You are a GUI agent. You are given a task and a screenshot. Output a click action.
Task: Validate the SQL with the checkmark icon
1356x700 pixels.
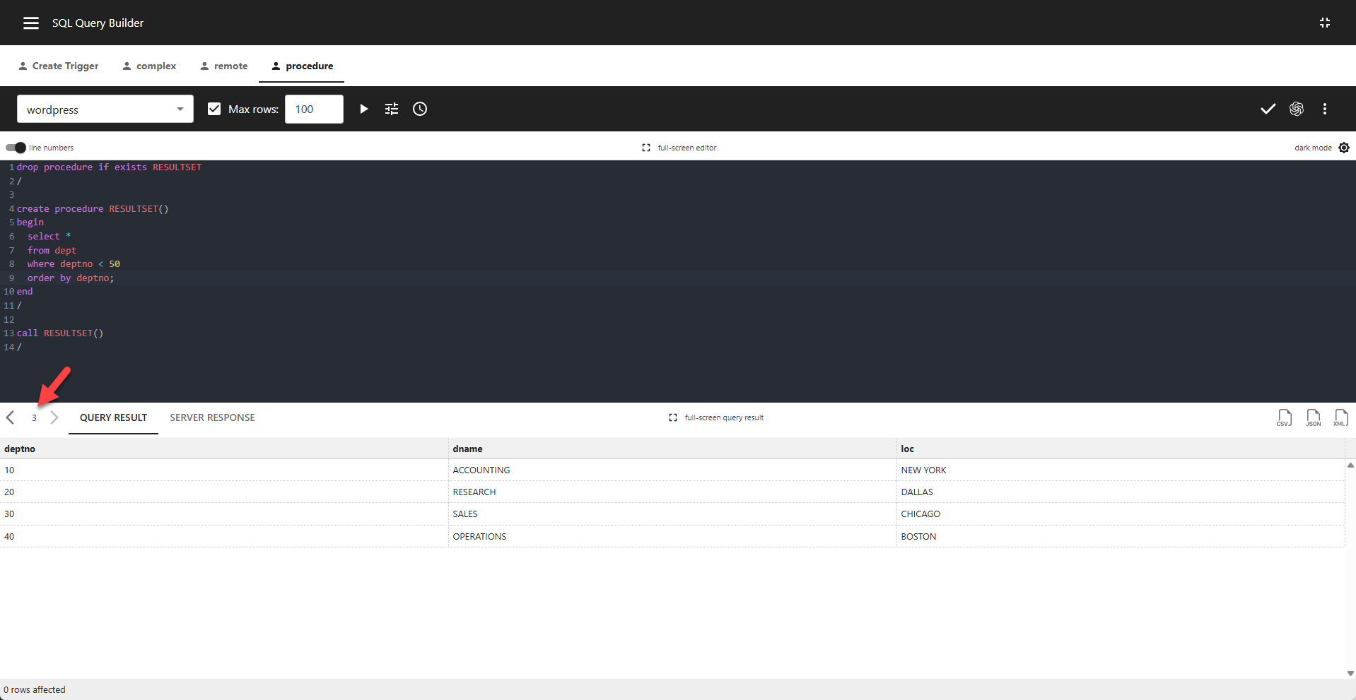(1267, 109)
